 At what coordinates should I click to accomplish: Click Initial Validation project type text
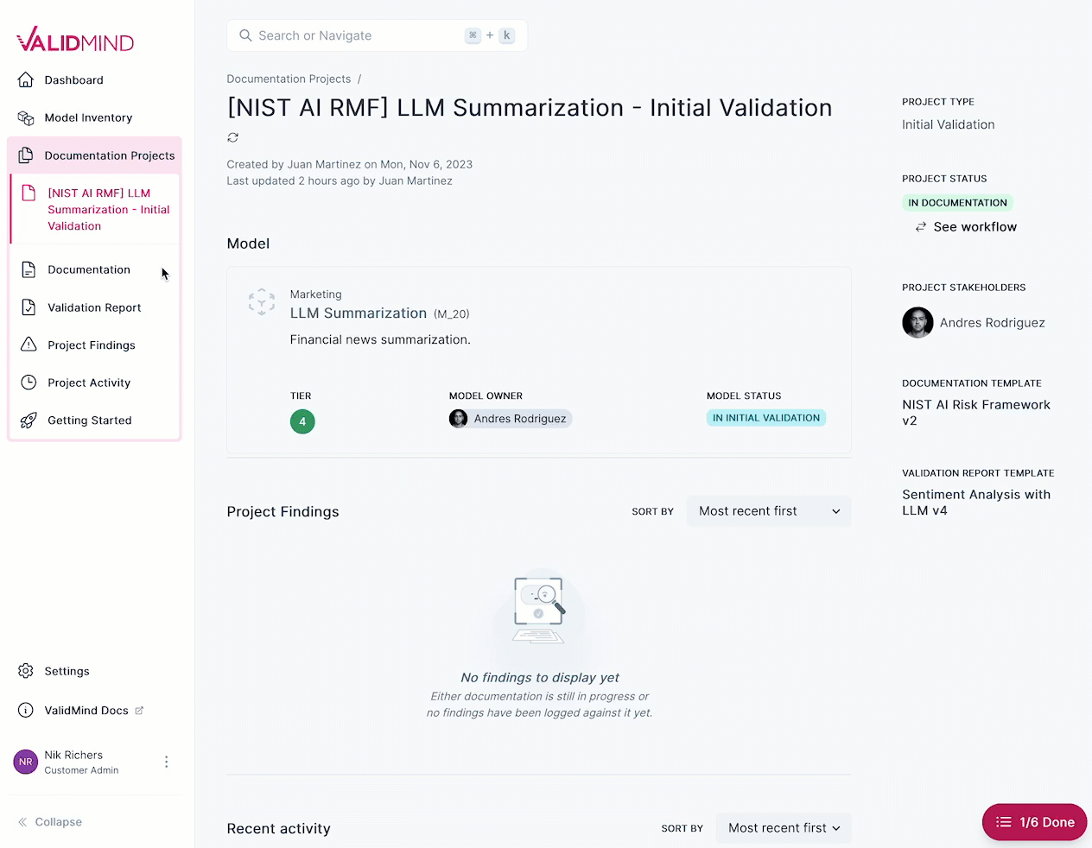[x=949, y=124]
